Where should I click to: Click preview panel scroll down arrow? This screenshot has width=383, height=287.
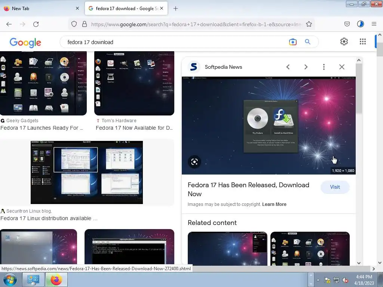(x=359, y=263)
